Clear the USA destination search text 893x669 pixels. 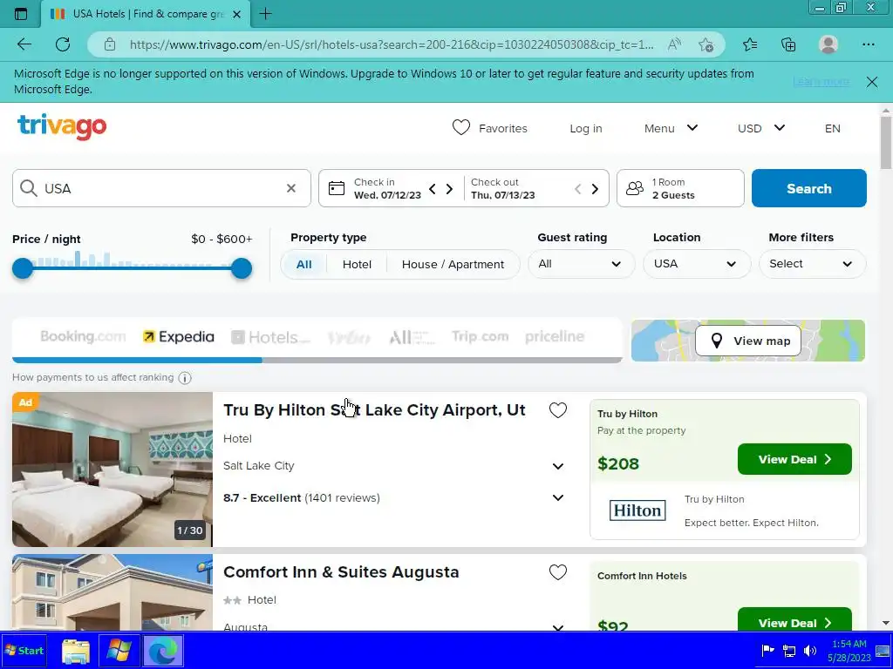point(291,188)
